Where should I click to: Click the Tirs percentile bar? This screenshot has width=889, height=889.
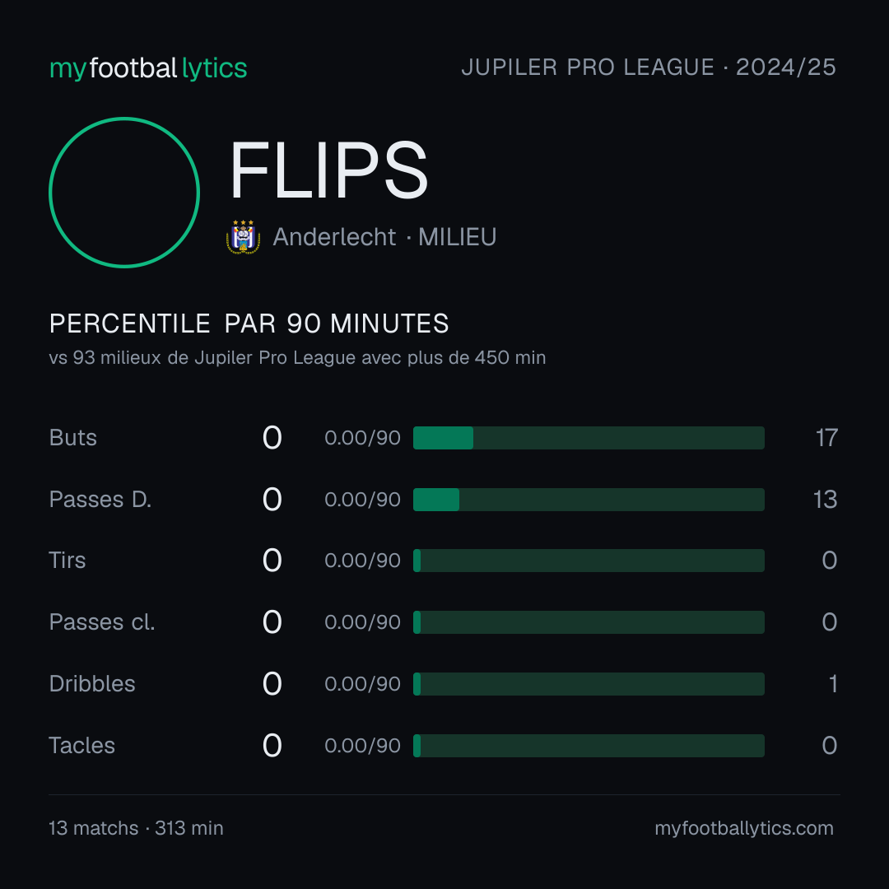coord(589,561)
